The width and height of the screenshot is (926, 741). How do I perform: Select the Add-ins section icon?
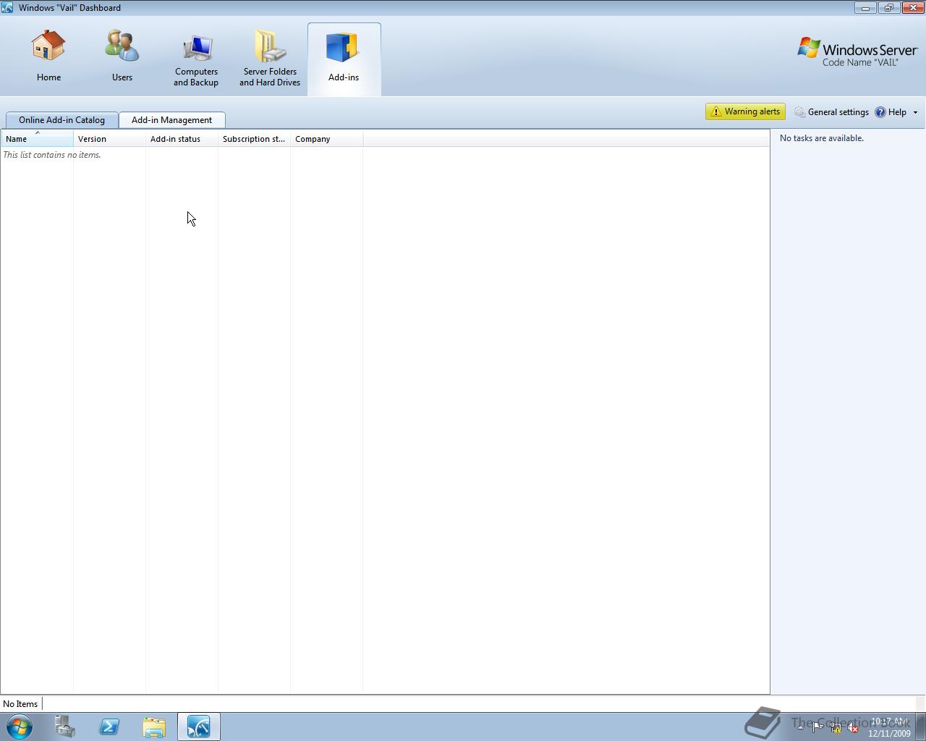pyautogui.click(x=344, y=58)
